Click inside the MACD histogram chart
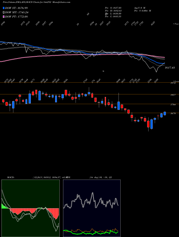This screenshot has height=237, width=179. click(x=30, y=208)
